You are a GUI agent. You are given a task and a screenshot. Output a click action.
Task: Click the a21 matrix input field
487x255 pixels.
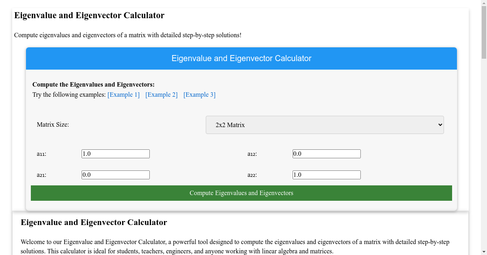(115, 174)
